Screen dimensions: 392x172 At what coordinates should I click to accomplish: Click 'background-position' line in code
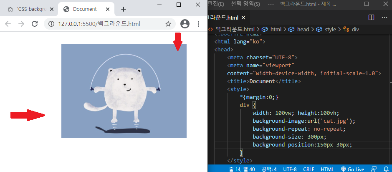point(302,145)
